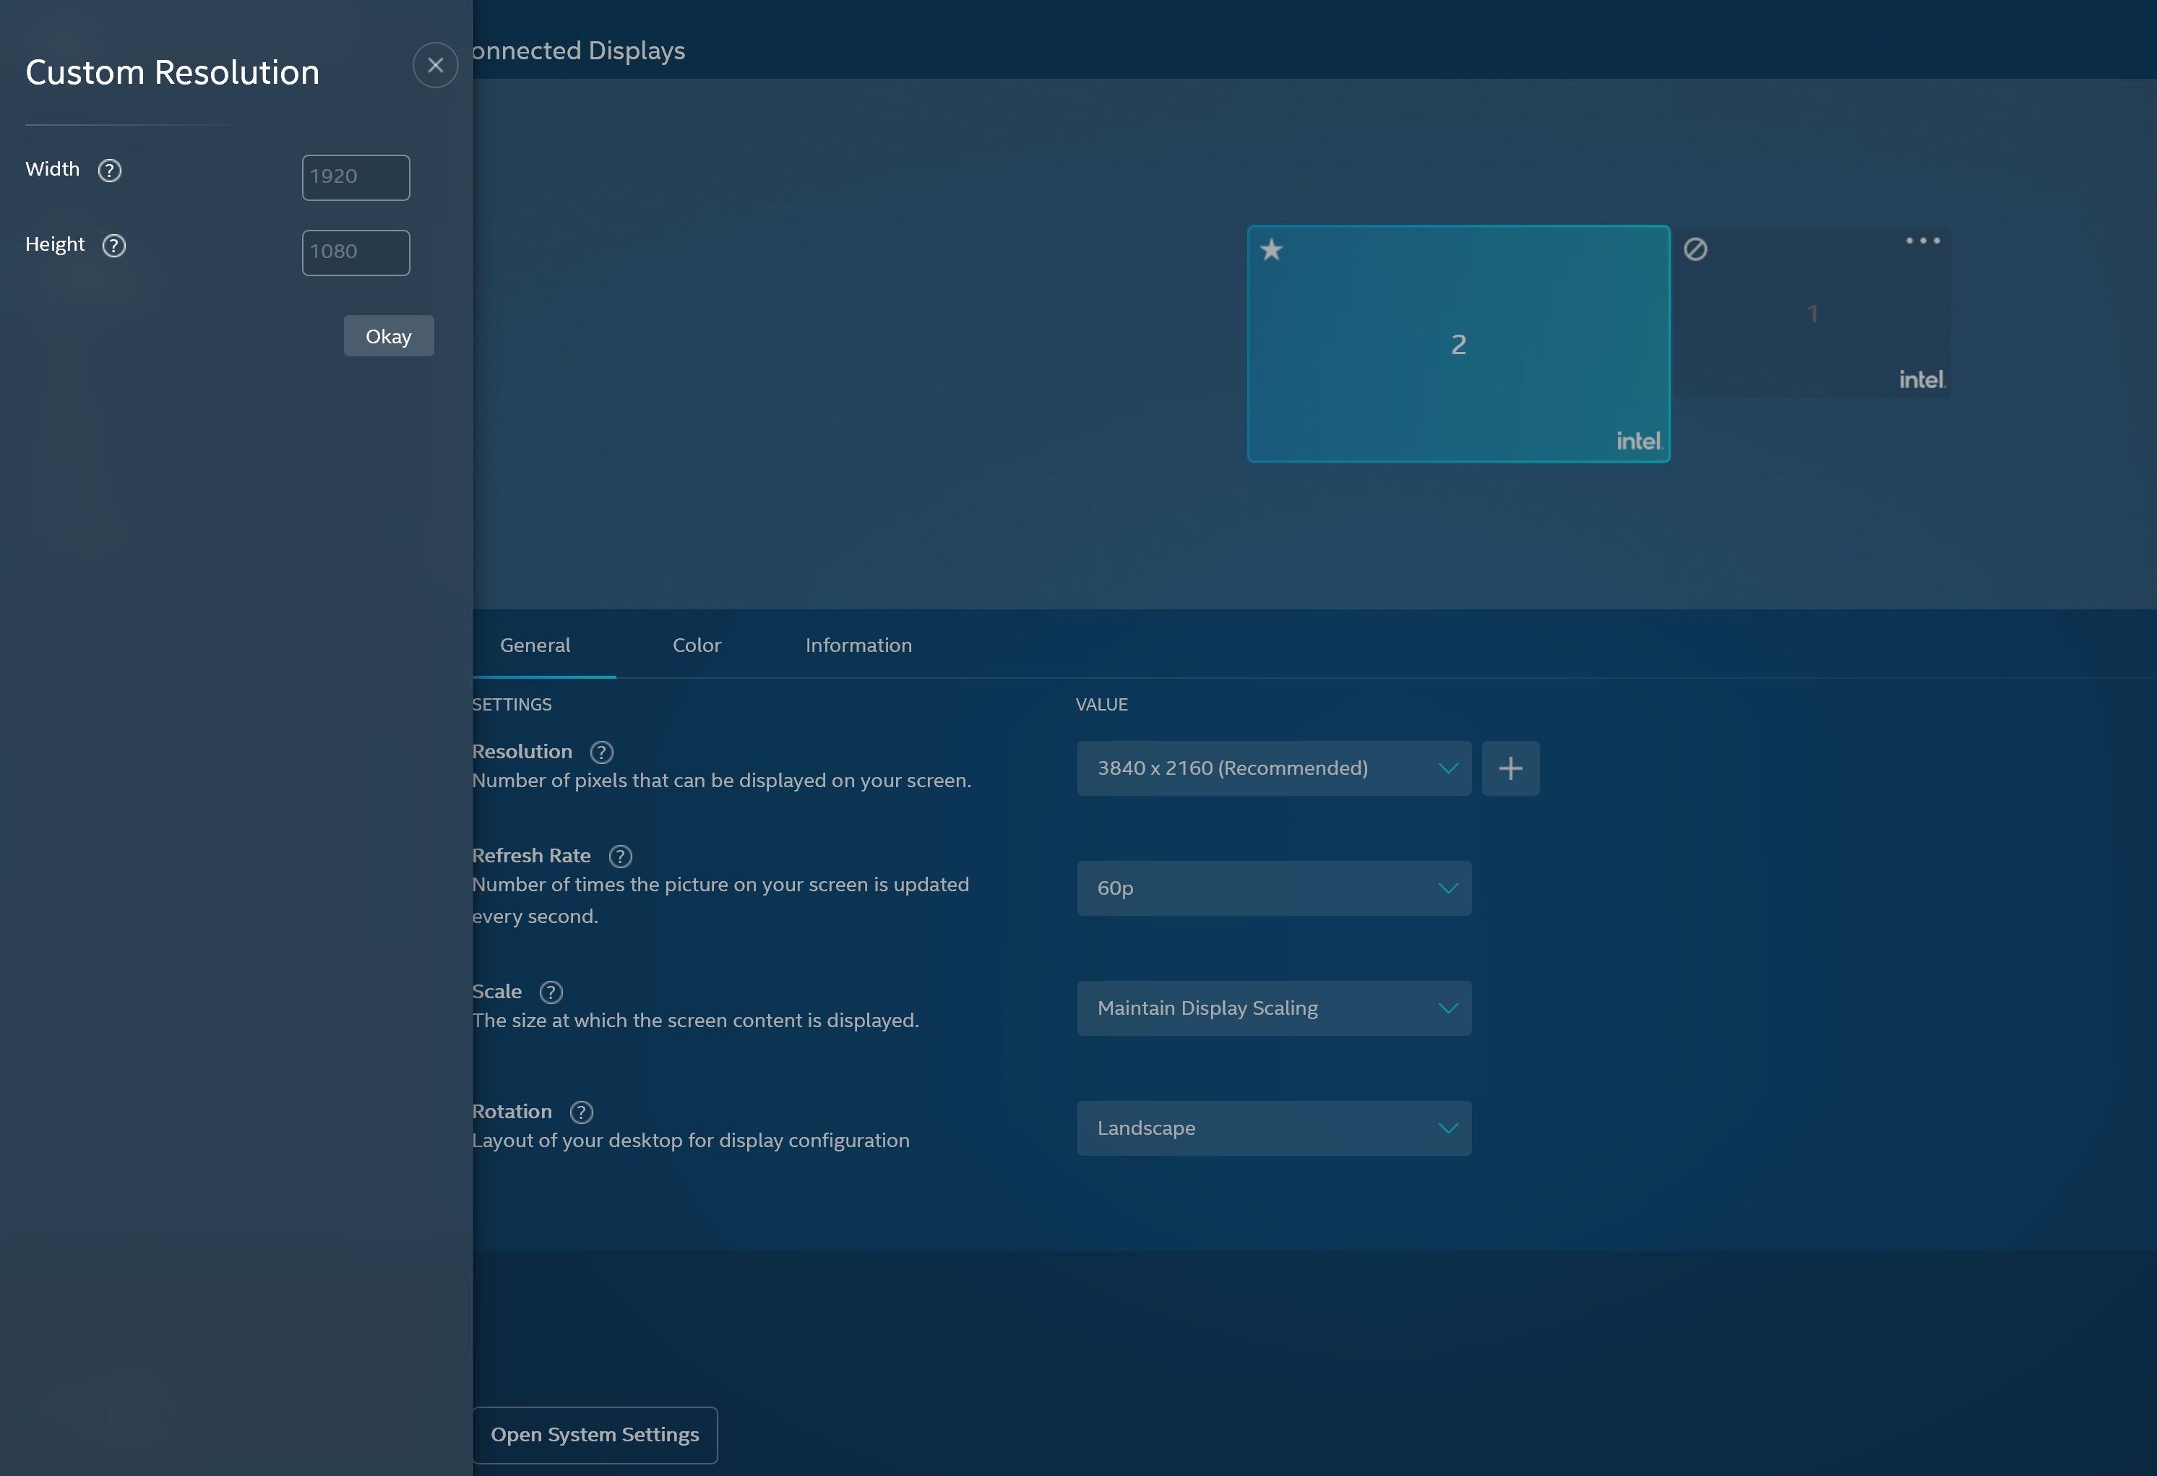Image resolution: width=2157 pixels, height=1476 pixels.
Task: Open the Maintain Display Scaling dropdown
Action: point(1273,1008)
